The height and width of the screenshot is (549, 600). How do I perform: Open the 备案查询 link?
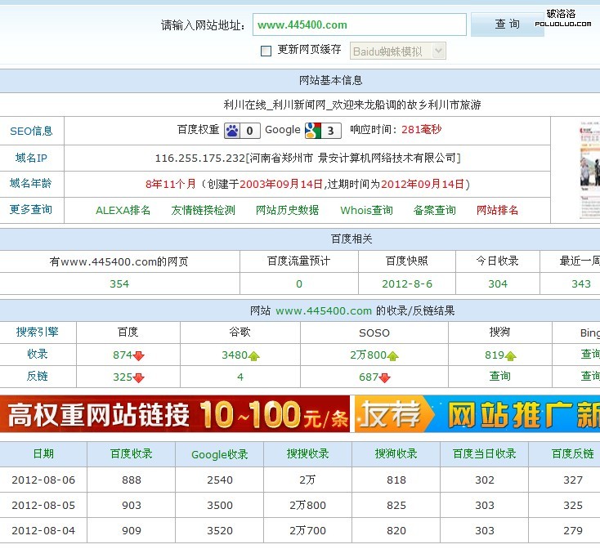tap(434, 210)
